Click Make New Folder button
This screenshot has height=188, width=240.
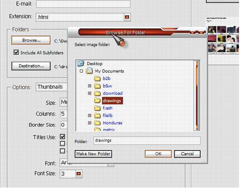(x=93, y=154)
